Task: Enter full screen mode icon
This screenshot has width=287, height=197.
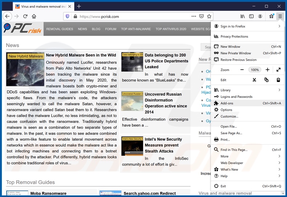Action: pos(278,70)
